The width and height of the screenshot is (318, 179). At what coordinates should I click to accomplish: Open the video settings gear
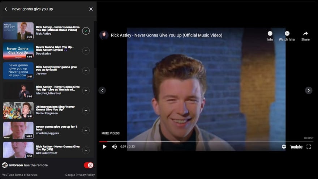click(284, 146)
